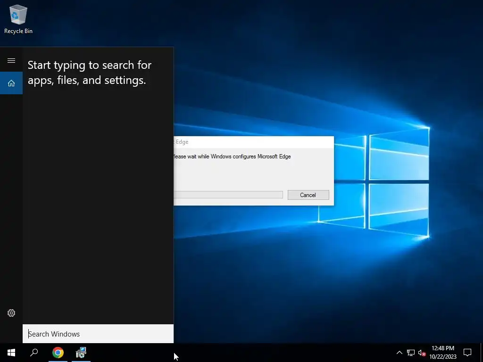Show hidden system tray icons

399,353
